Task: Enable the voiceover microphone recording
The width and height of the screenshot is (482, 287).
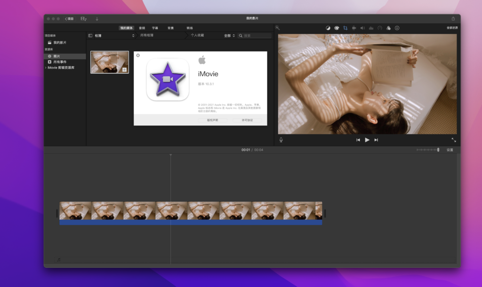Action: [x=280, y=140]
